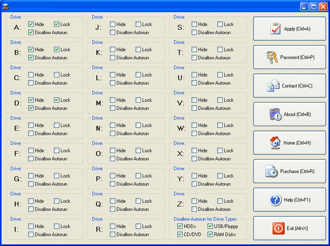Screen dimensions: 330x246
Task: Enable Hide for drive E:
Action: coord(31,125)
